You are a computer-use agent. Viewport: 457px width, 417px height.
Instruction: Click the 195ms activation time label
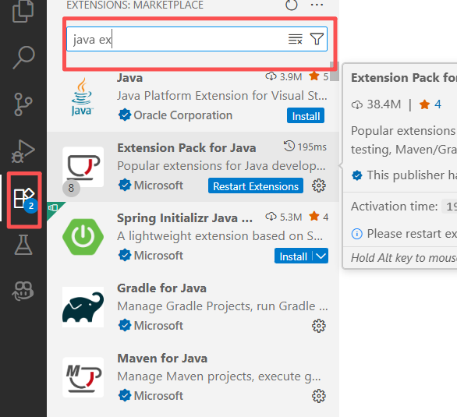(x=306, y=147)
